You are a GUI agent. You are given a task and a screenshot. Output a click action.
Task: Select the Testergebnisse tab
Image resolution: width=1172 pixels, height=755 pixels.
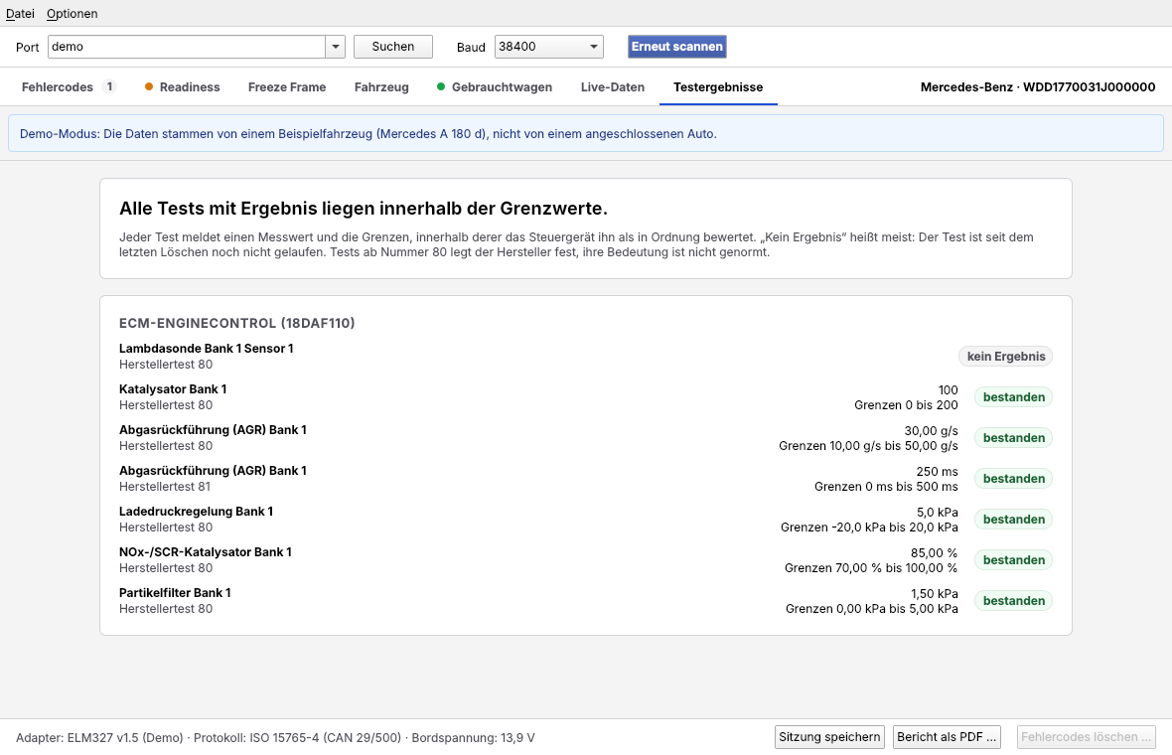point(718,86)
